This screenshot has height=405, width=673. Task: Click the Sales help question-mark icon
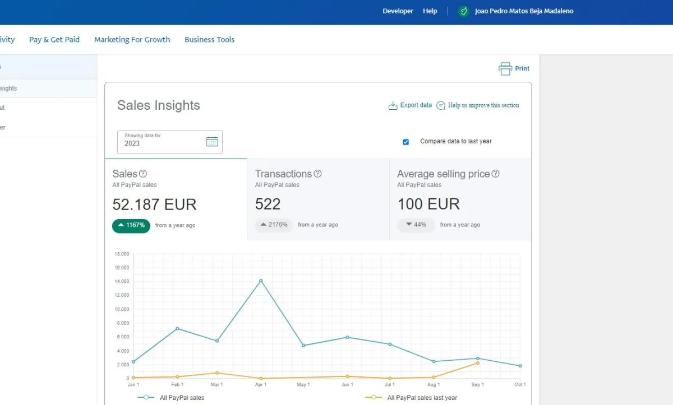[x=143, y=174]
